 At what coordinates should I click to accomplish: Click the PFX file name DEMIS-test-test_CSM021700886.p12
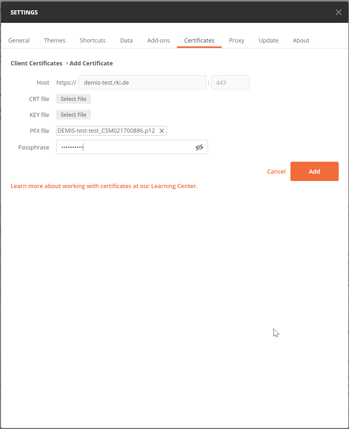(x=106, y=131)
